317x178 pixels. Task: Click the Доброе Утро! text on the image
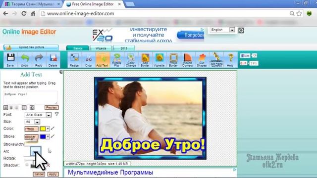coord(153,145)
